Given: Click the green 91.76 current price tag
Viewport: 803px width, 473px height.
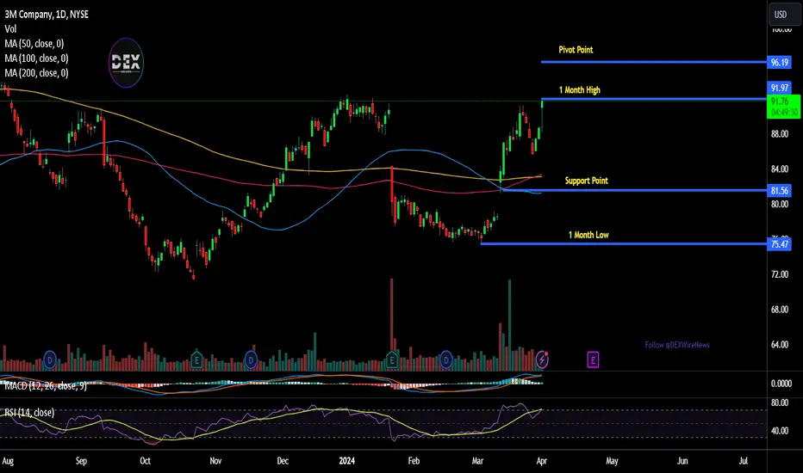Looking at the screenshot, I should coord(783,107).
